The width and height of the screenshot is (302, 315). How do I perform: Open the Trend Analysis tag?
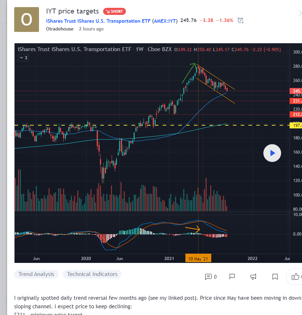click(36, 274)
